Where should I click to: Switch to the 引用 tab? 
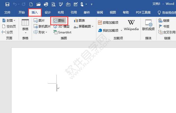click(x=74, y=12)
